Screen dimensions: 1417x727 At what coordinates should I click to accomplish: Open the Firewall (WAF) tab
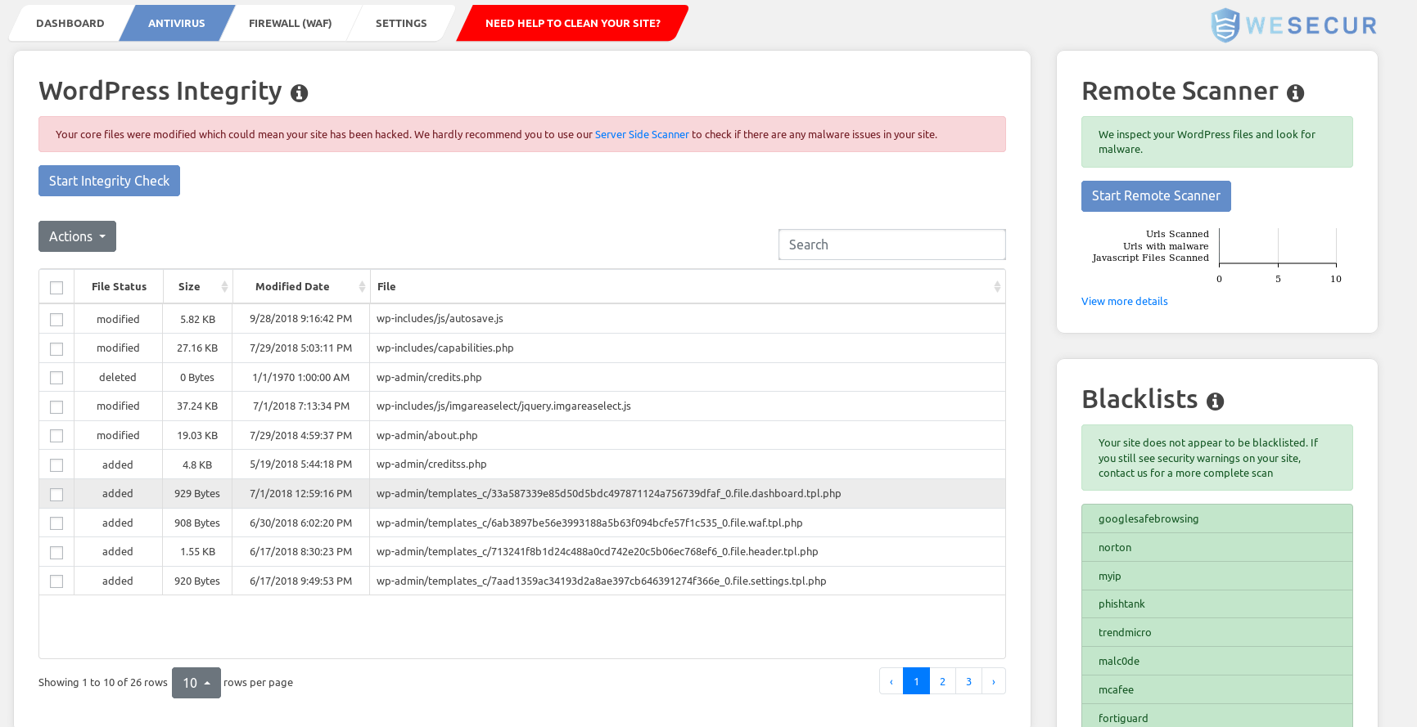pos(290,23)
